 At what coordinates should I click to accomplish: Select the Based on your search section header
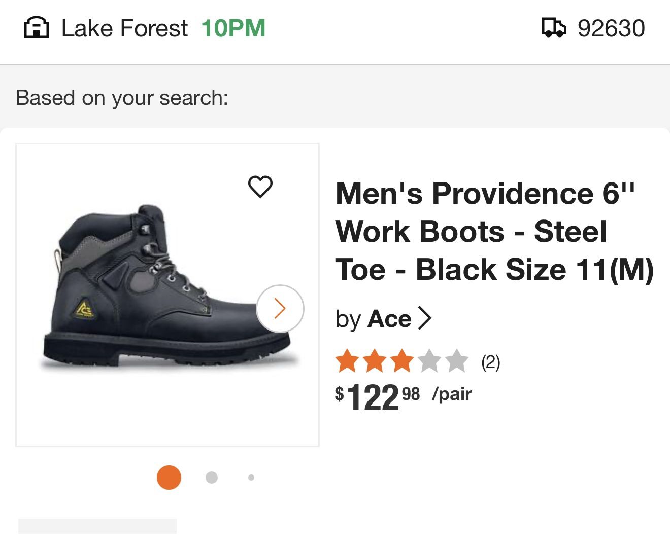tap(122, 97)
